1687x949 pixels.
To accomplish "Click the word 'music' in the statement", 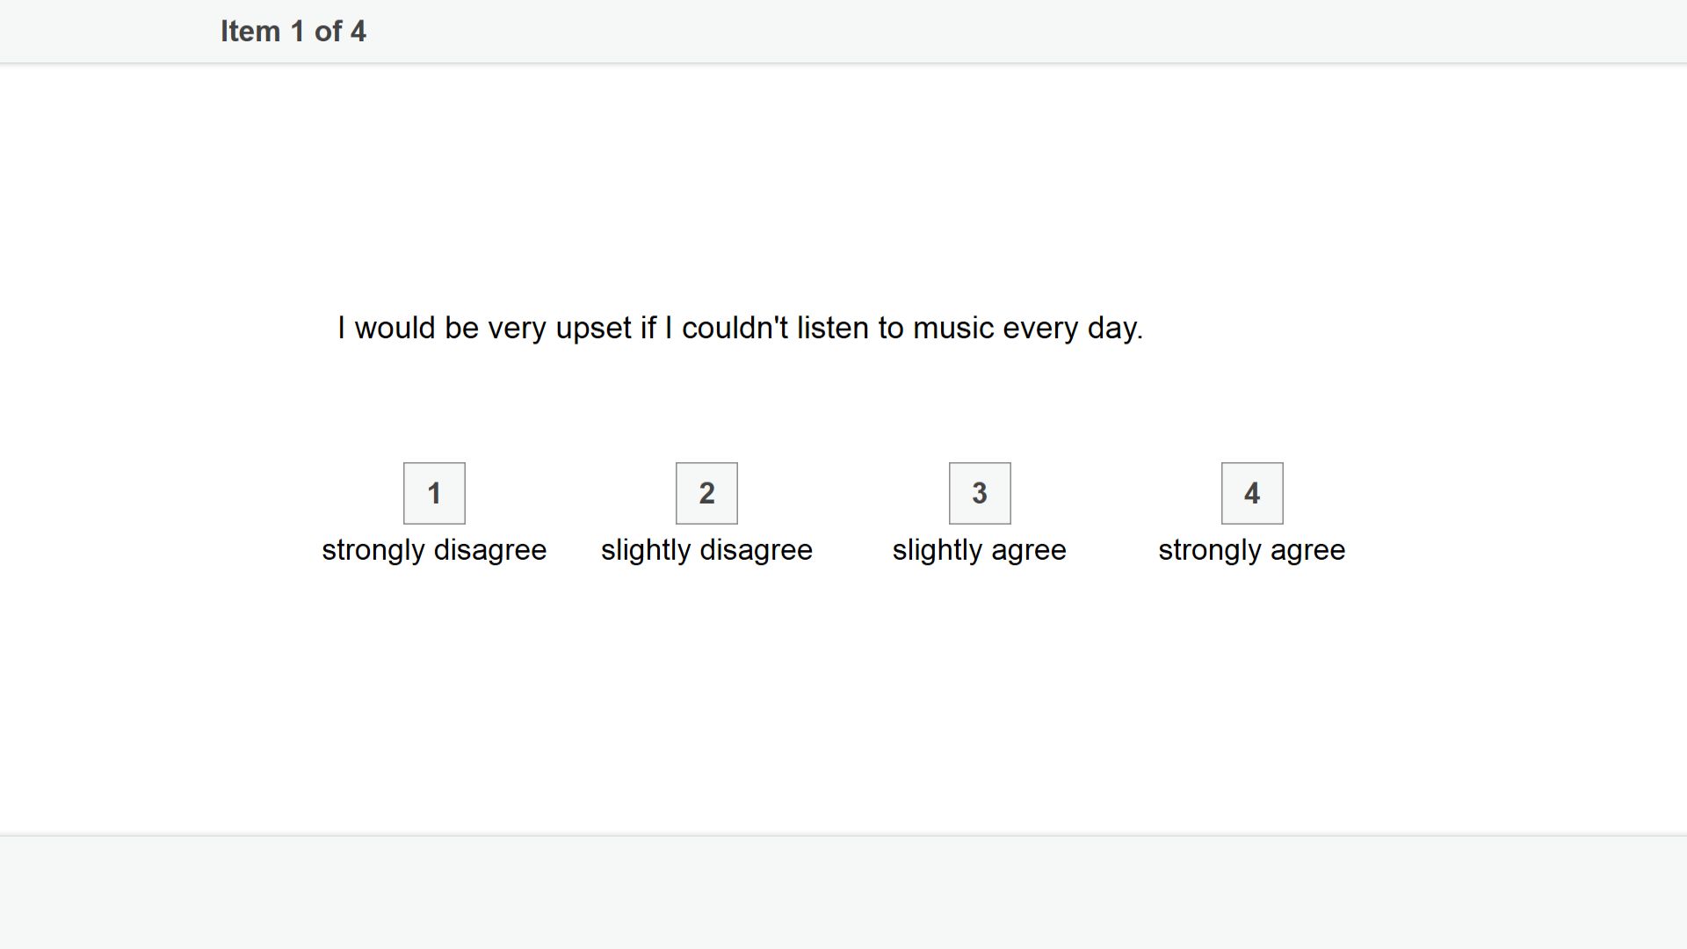I will click(953, 328).
